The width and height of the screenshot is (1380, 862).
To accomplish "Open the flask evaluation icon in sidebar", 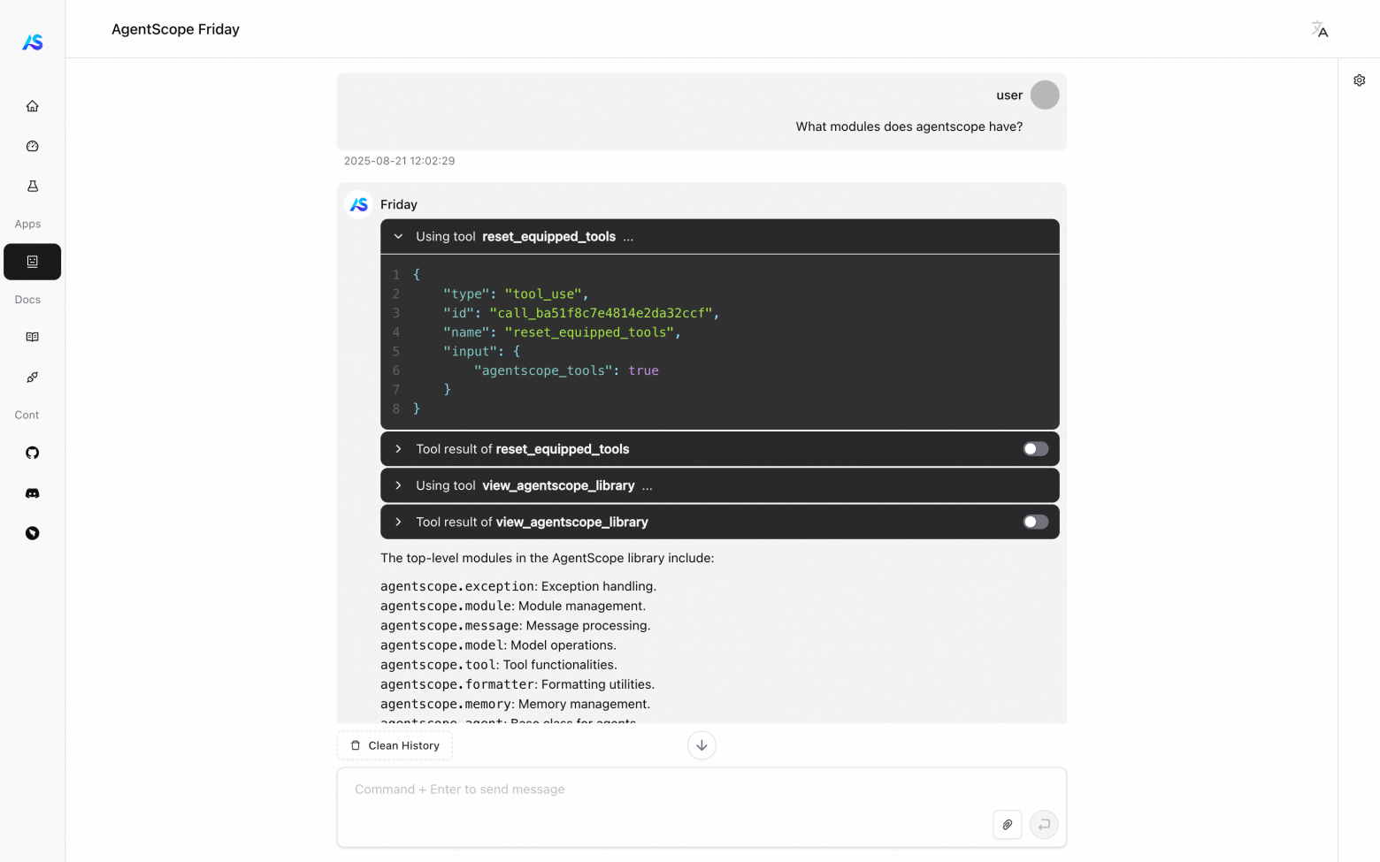I will 33,187.
